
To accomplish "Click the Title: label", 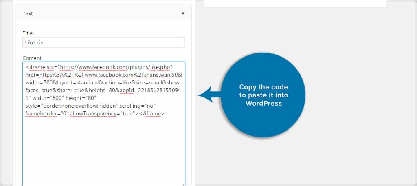I will [x=28, y=33].
